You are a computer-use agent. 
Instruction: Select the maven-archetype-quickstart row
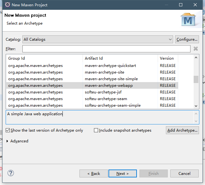[92, 66]
